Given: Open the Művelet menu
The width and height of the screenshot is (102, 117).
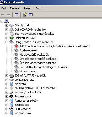Looking at the screenshot, I should pyautogui.click(x=15, y=8).
